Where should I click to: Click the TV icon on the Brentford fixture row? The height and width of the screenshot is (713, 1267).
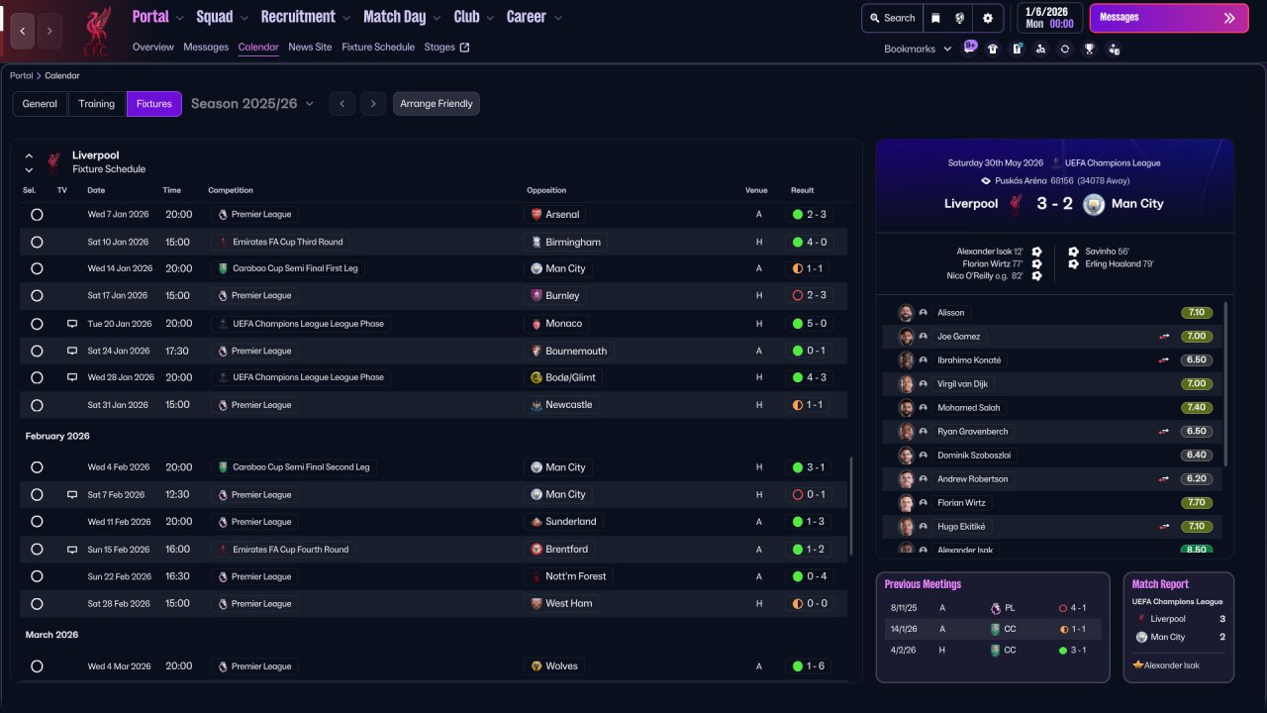coord(72,550)
